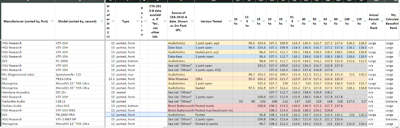Select 'Extreme' rank in Monolith 15" row

(376, 88)
